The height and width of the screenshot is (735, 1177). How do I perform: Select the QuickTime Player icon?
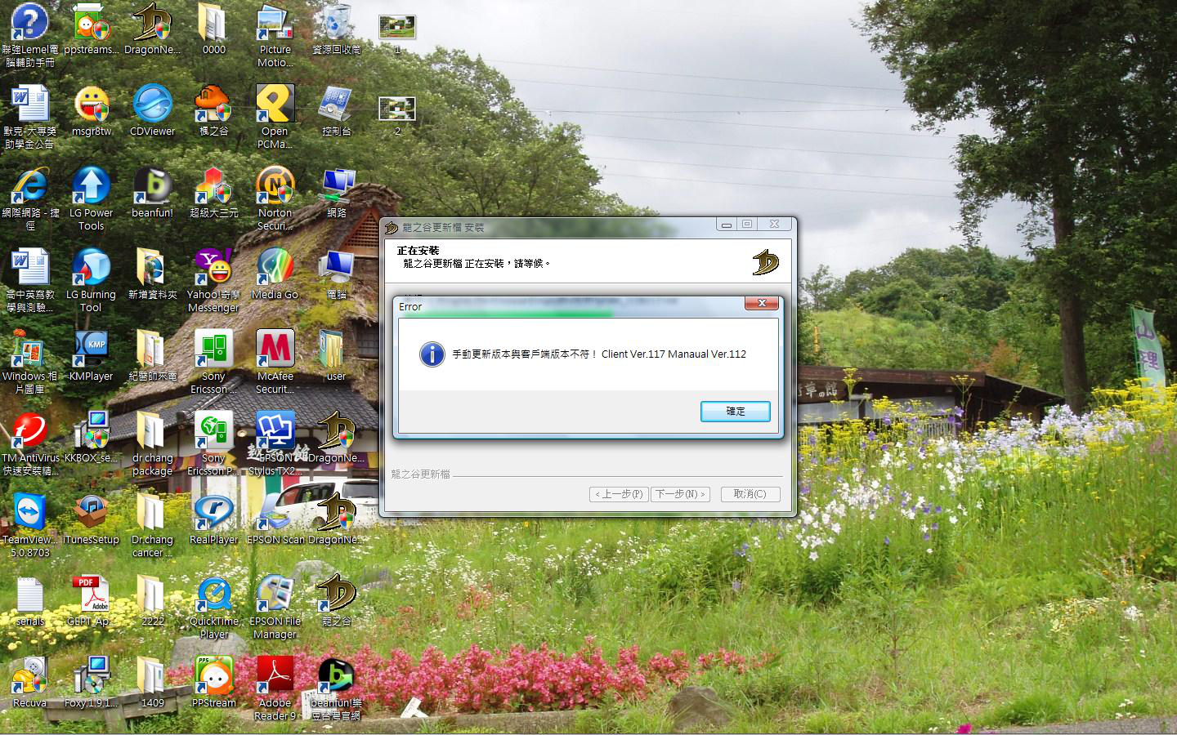click(213, 607)
